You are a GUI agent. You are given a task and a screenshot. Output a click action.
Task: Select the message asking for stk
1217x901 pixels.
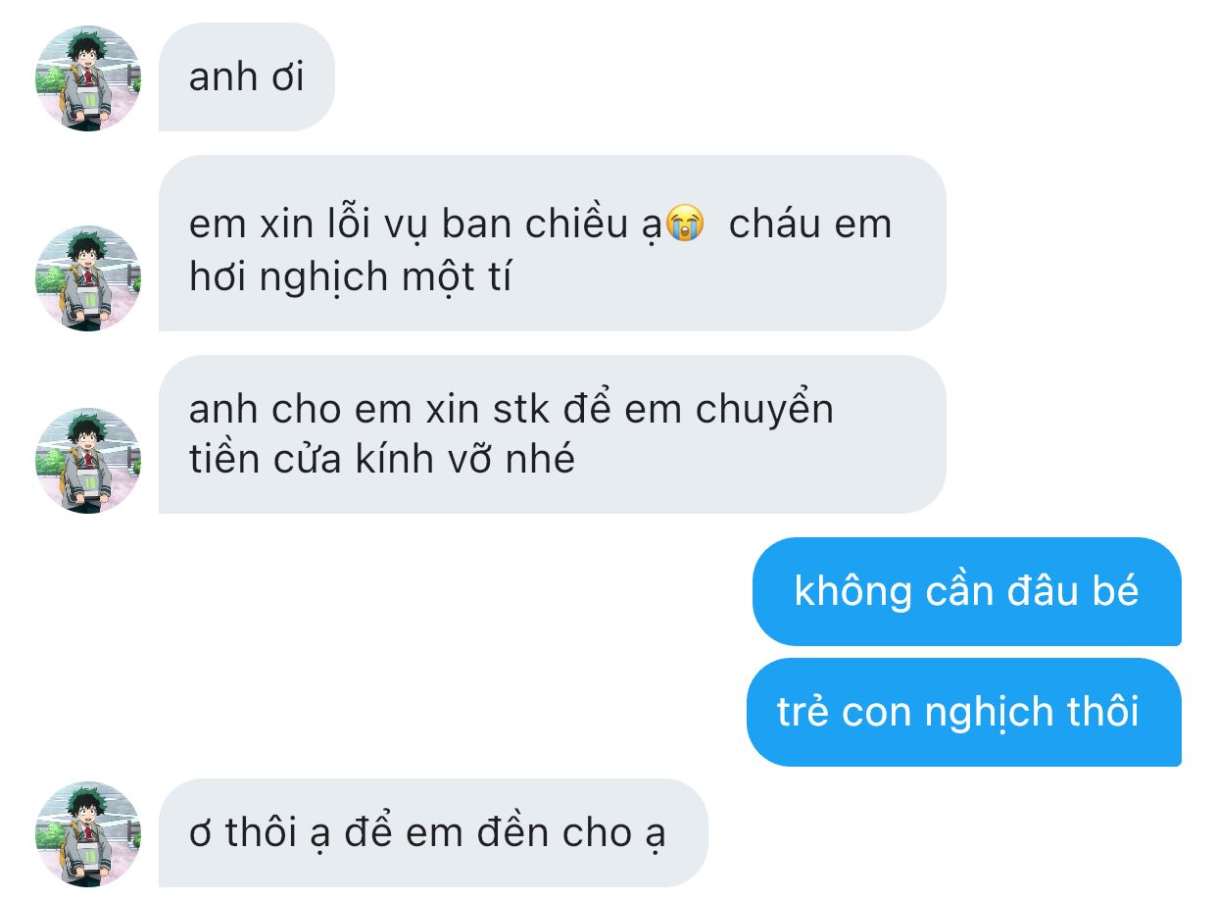coord(552,434)
